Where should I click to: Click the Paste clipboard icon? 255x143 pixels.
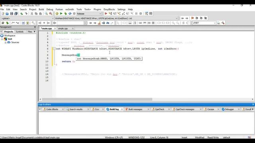[41, 14]
